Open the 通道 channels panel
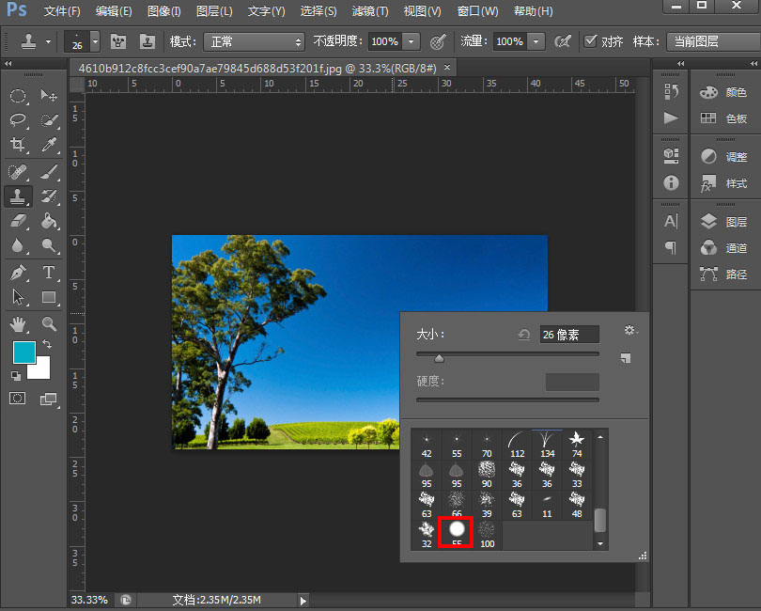This screenshot has width=761, height=611. 723,248
